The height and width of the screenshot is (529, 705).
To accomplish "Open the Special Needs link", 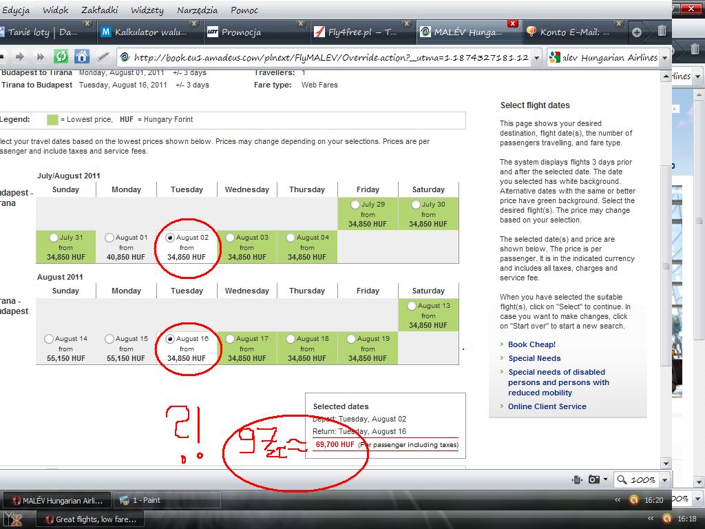I will pos(534,358).
